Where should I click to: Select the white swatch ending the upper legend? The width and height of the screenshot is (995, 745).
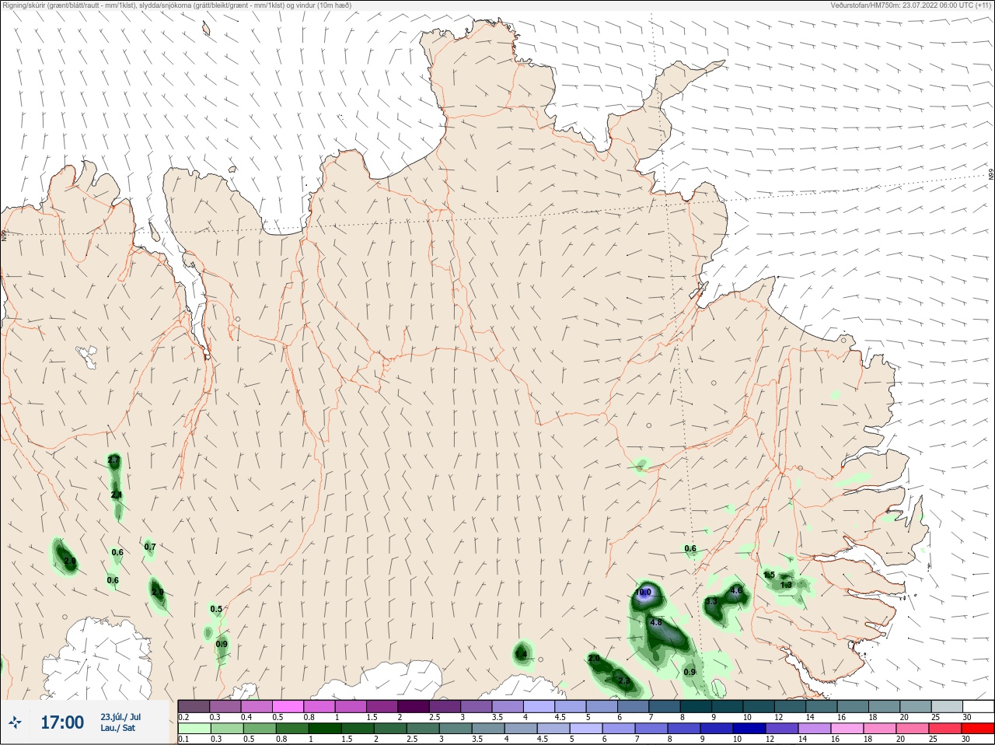click(x=978, y=706)
